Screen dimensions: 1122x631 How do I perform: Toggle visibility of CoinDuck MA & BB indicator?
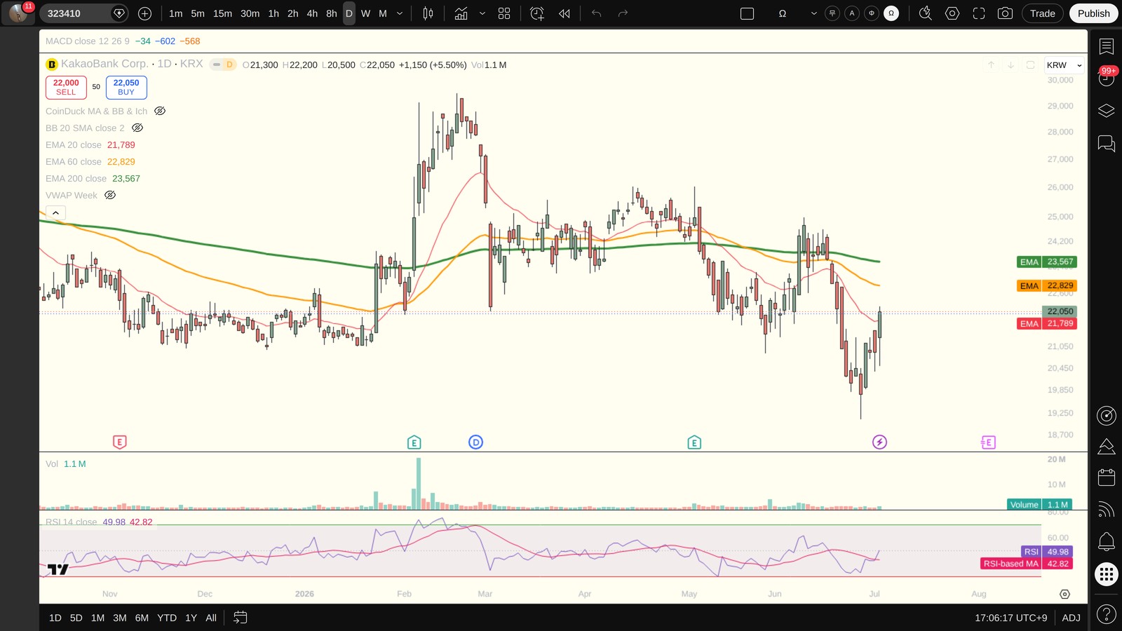160,111
